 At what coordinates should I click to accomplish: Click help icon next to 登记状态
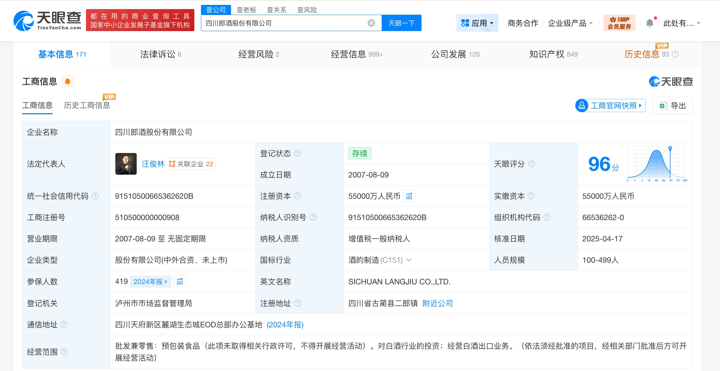pos(297,153)
